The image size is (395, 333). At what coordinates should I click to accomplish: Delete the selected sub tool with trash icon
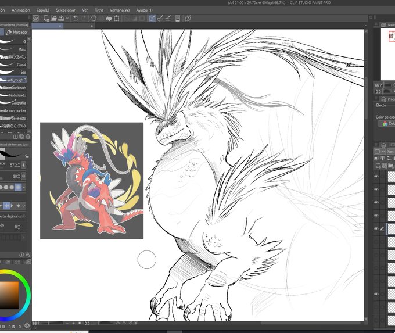click(28, 137)
